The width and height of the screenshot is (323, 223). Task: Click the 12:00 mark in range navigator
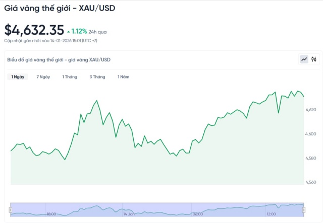(271, 214)
